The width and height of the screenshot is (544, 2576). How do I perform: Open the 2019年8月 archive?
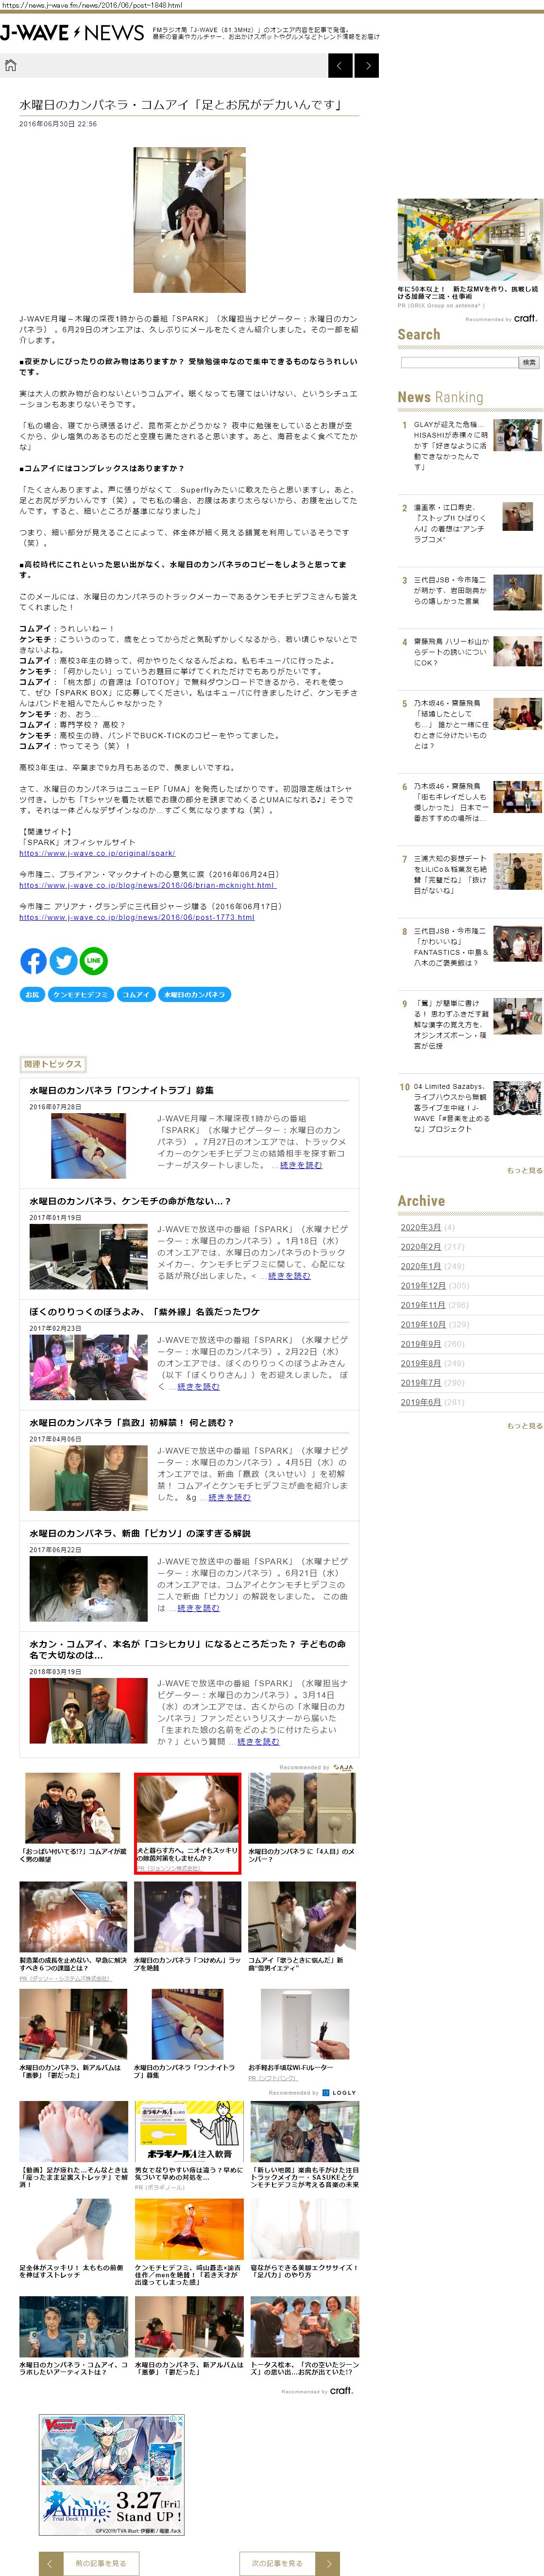pyautogui.click(x=421, y=1363)
